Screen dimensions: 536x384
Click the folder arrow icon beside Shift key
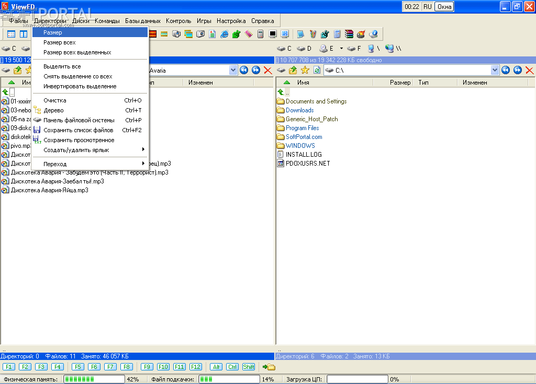[x=269, y=367]
